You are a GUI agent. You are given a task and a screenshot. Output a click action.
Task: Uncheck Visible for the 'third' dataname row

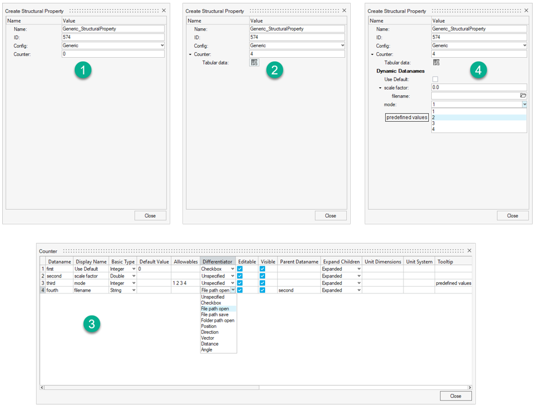(262, 283)
